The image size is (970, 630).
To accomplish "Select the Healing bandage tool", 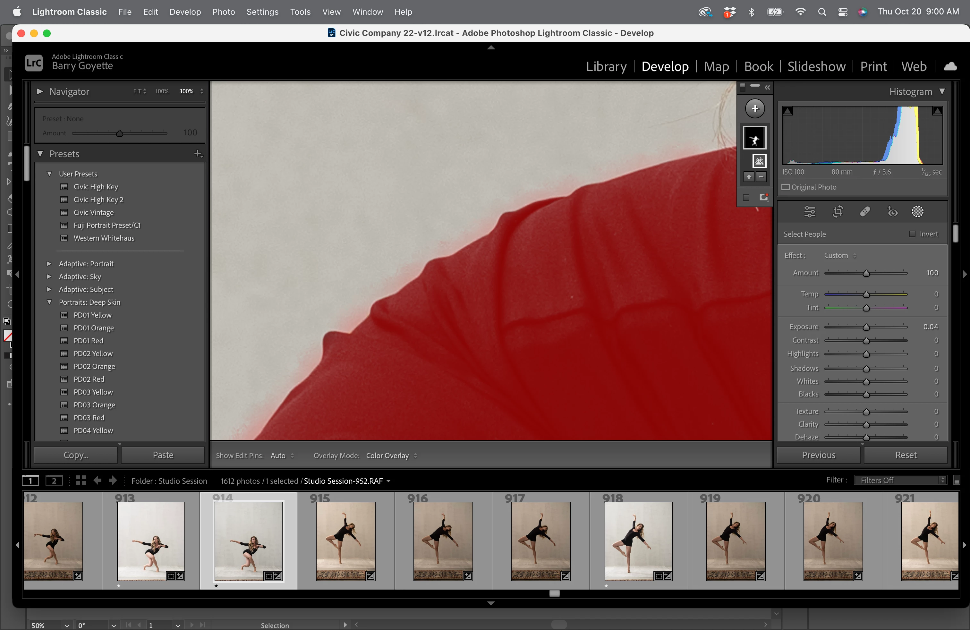I will (865, 211).
